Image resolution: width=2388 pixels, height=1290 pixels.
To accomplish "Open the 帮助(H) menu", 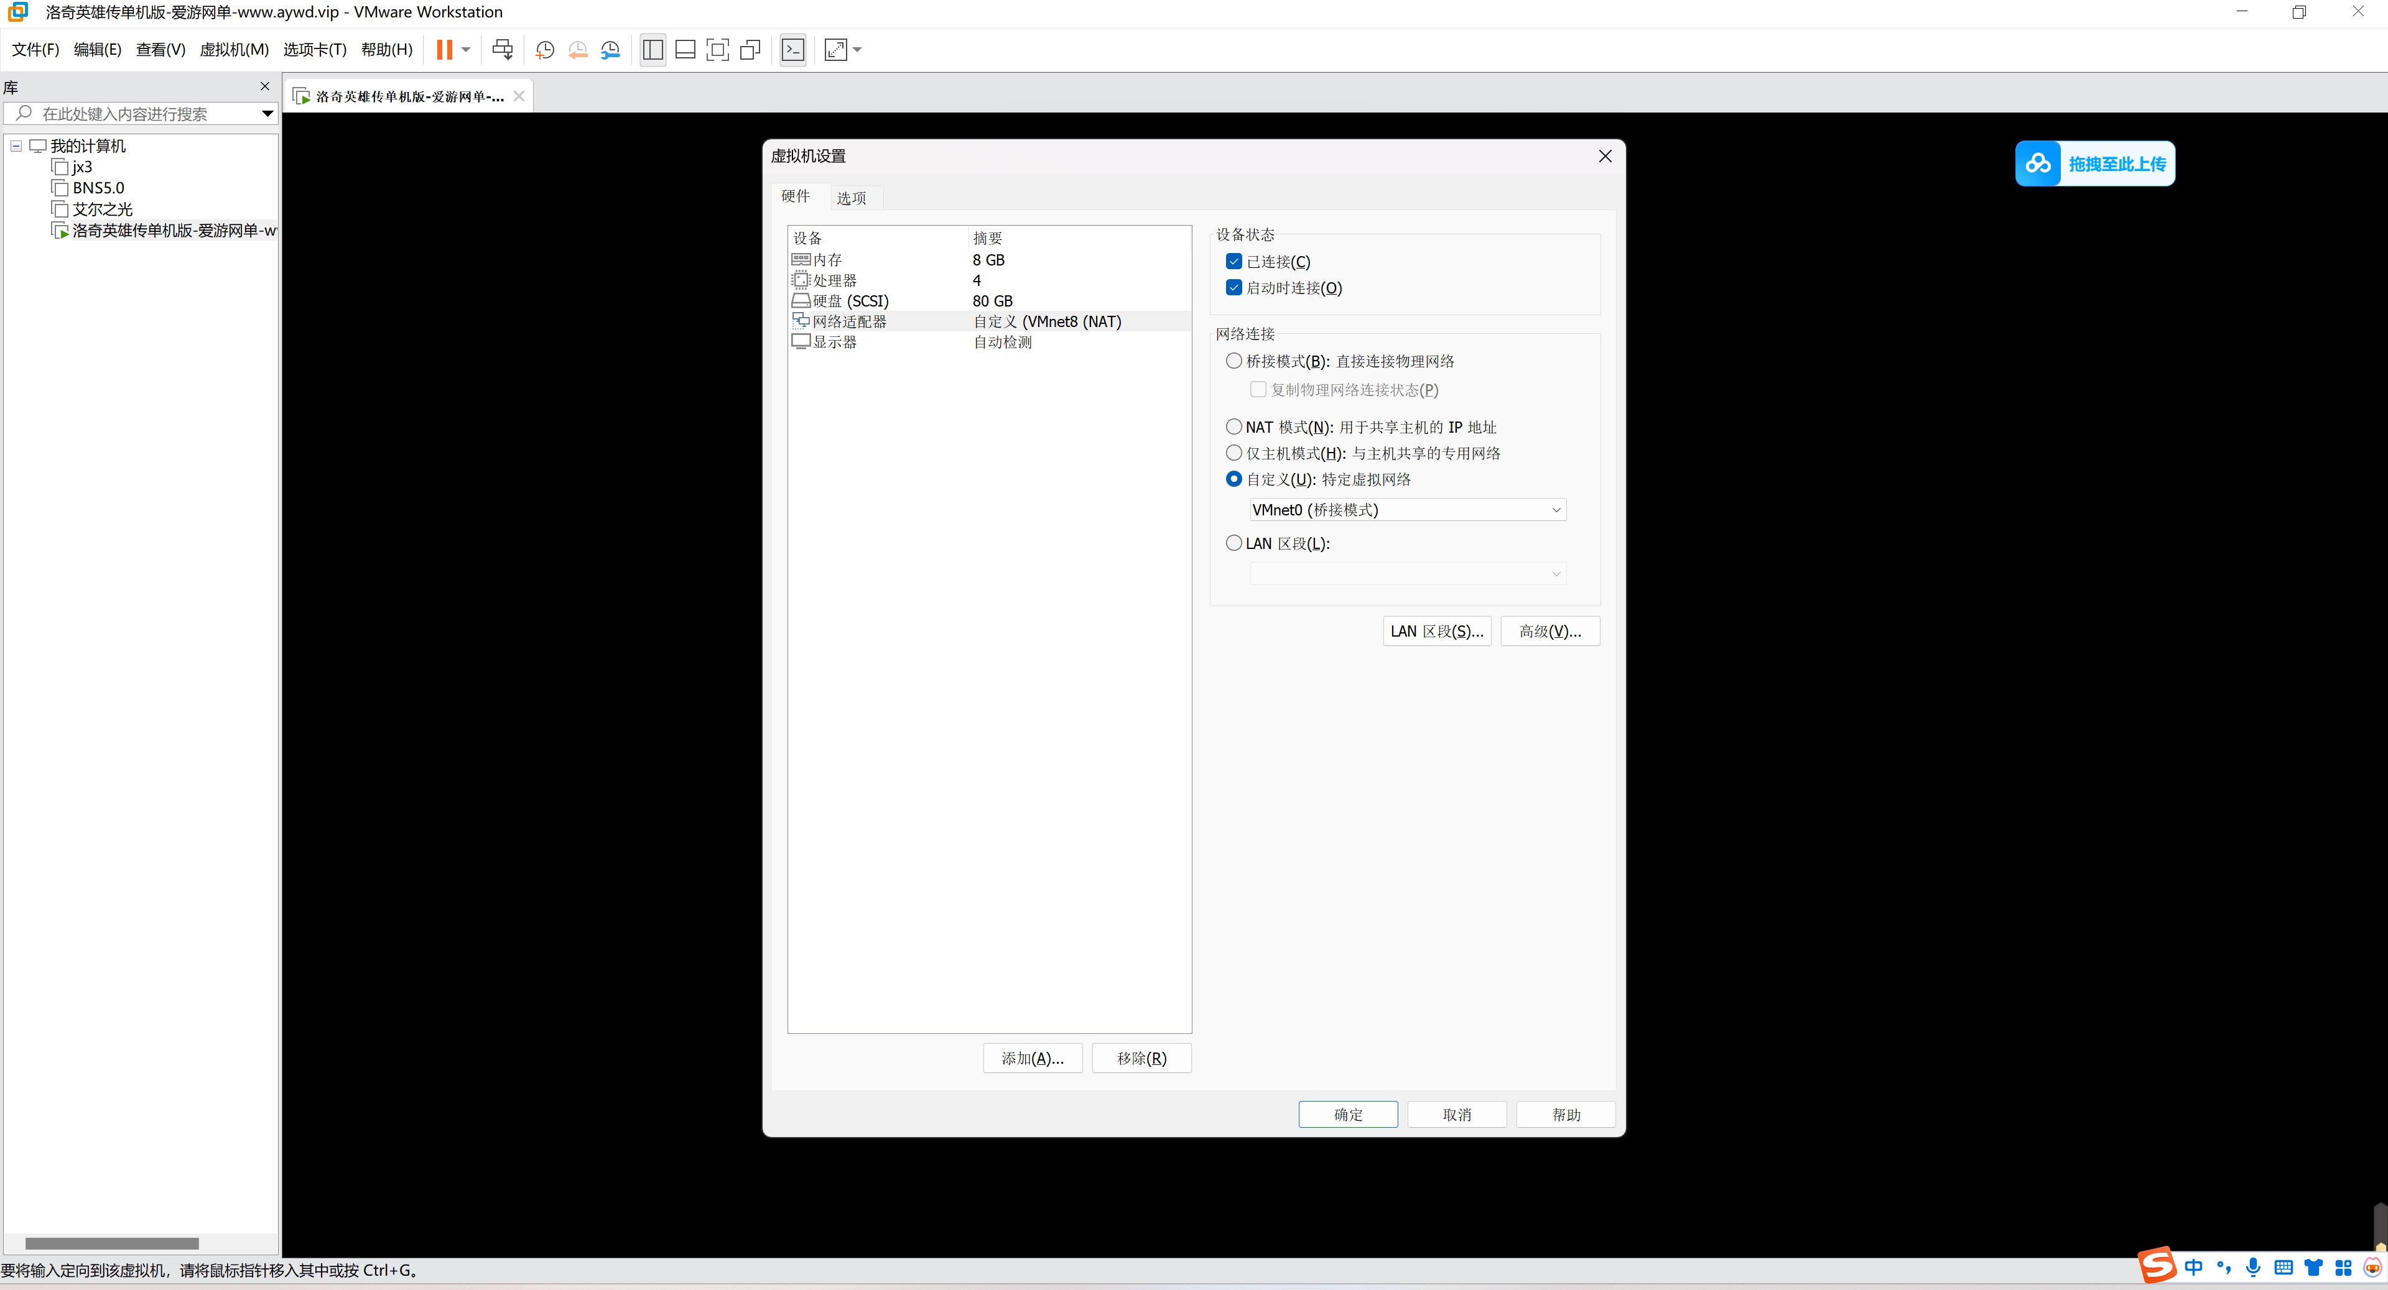I will point(386,49).
